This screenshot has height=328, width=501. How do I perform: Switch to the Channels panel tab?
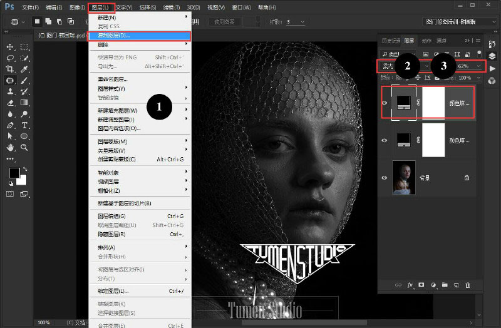[442, 41]
